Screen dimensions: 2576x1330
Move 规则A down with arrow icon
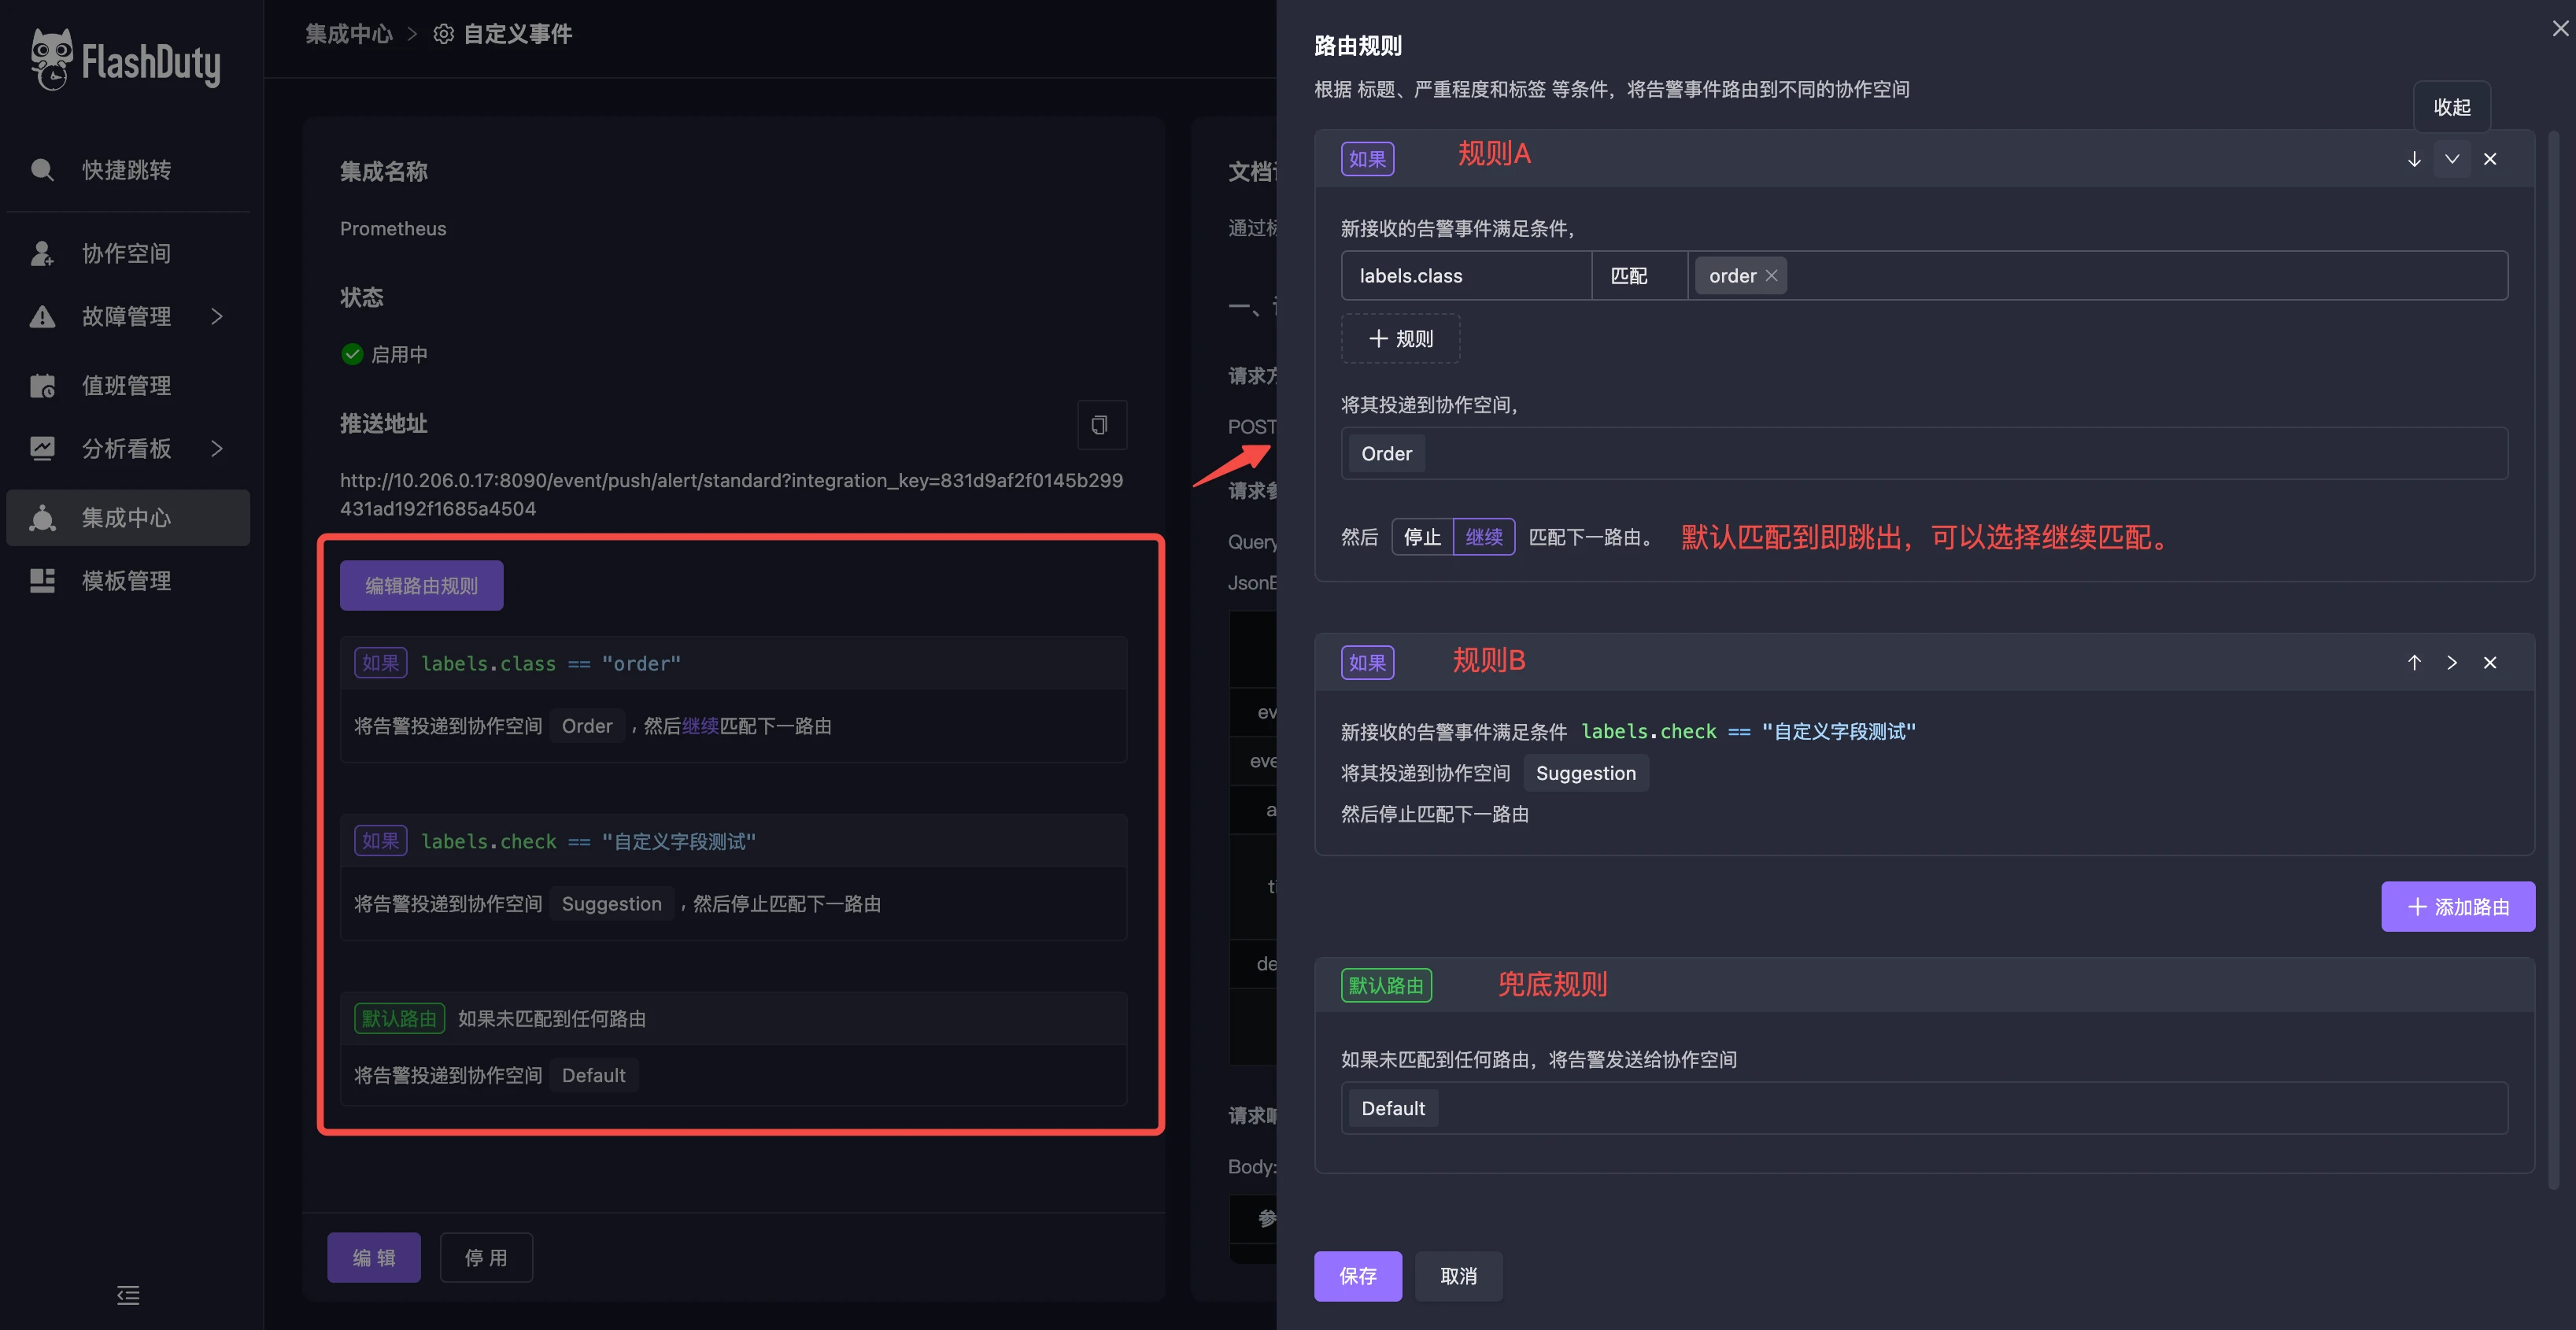click(2414, 158)
